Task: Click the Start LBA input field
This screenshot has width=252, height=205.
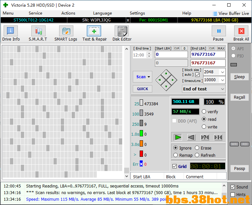Action: pyautogui.click(x=171, y=54)
